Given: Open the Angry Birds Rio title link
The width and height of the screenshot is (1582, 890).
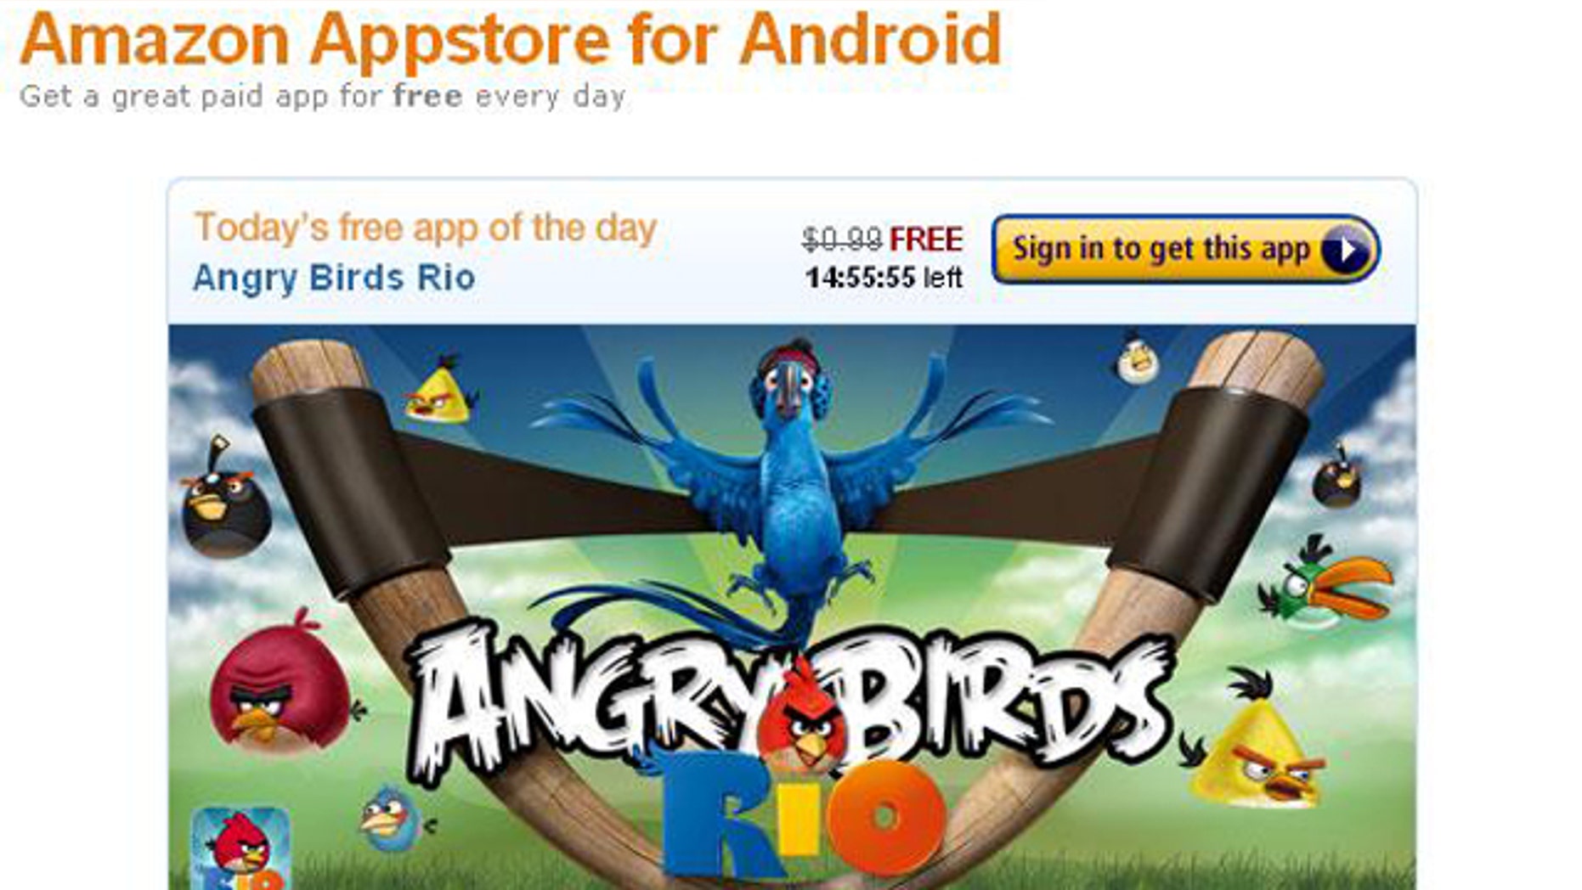Looking at the screenshot, I should click(x=334, y=278).
